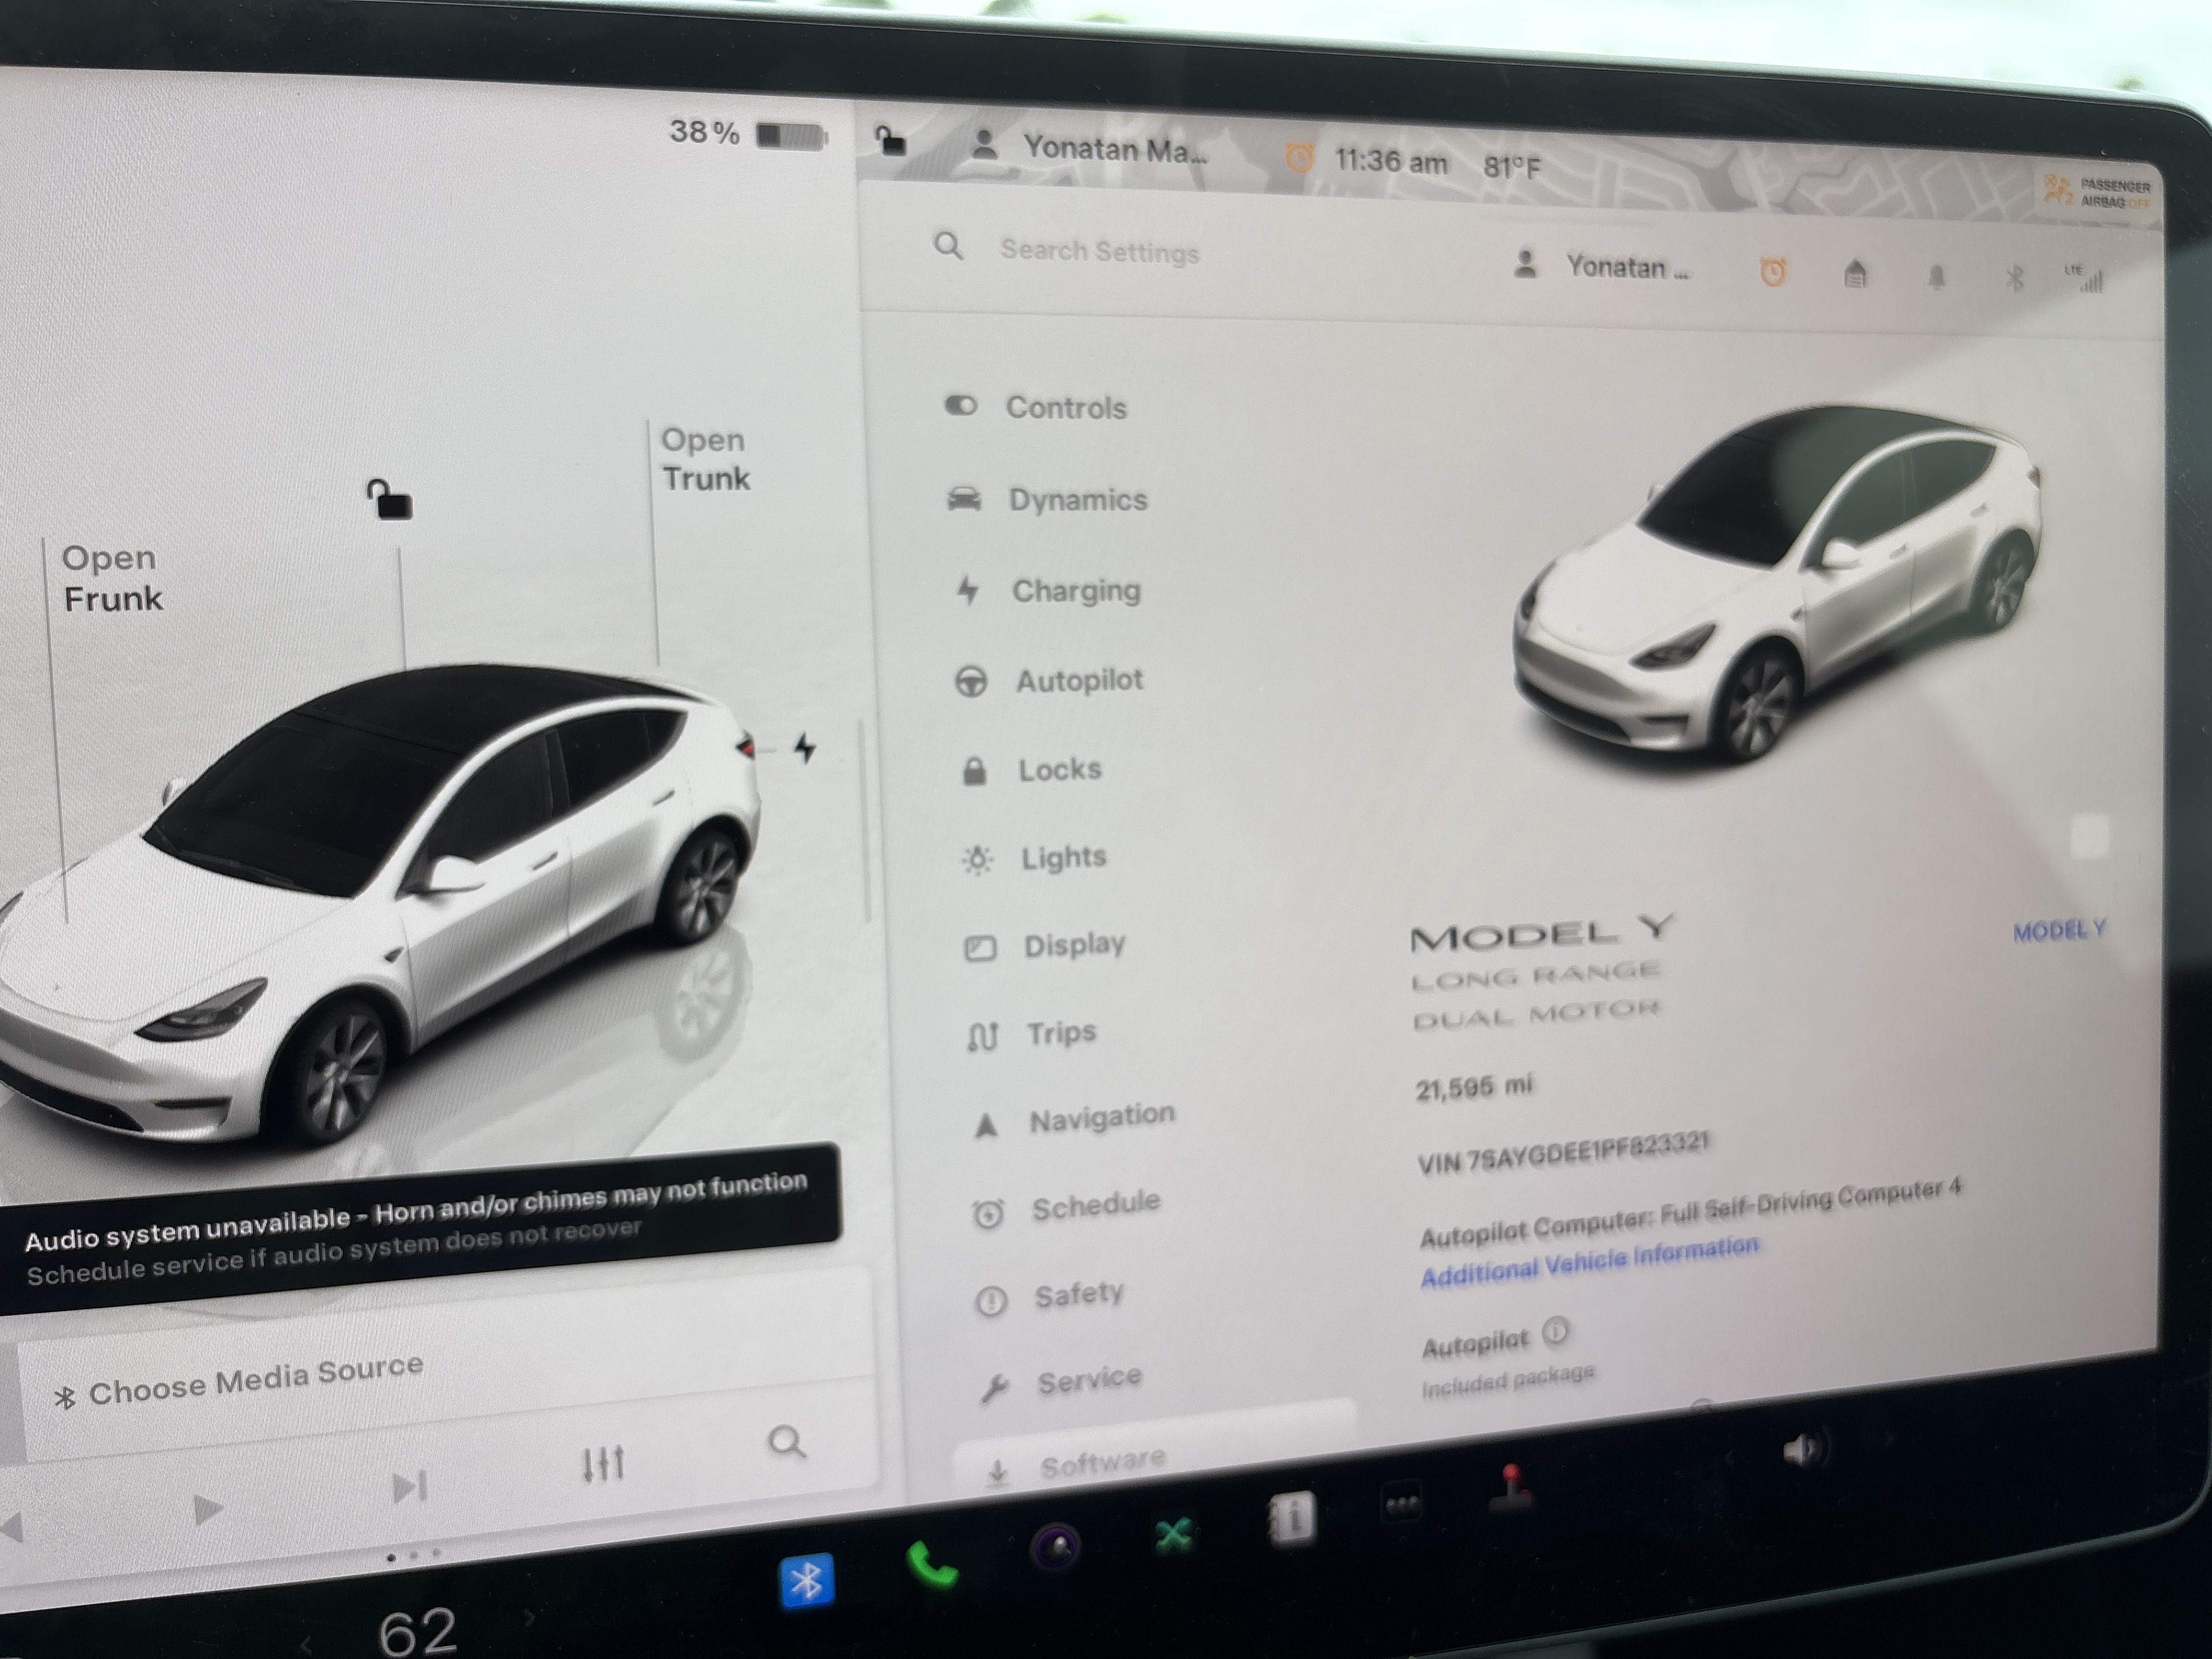Image resolution: width=2212 pixels, height=1659 pixels.
Task: Open the Lights settings menu
Action: [1034, 858]
